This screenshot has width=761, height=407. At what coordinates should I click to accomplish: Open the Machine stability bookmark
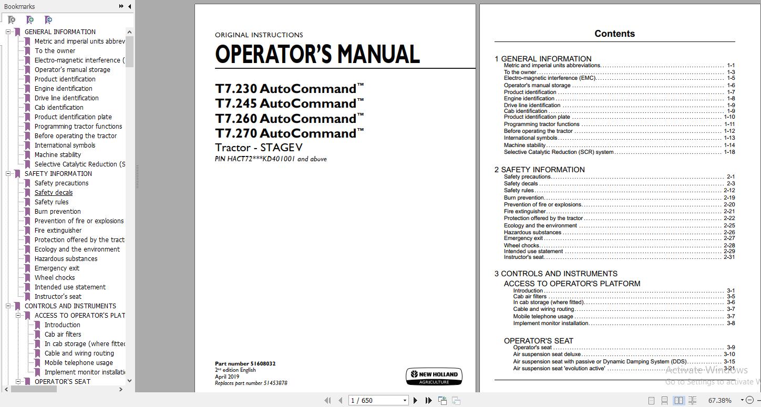(x=58, y=154)
